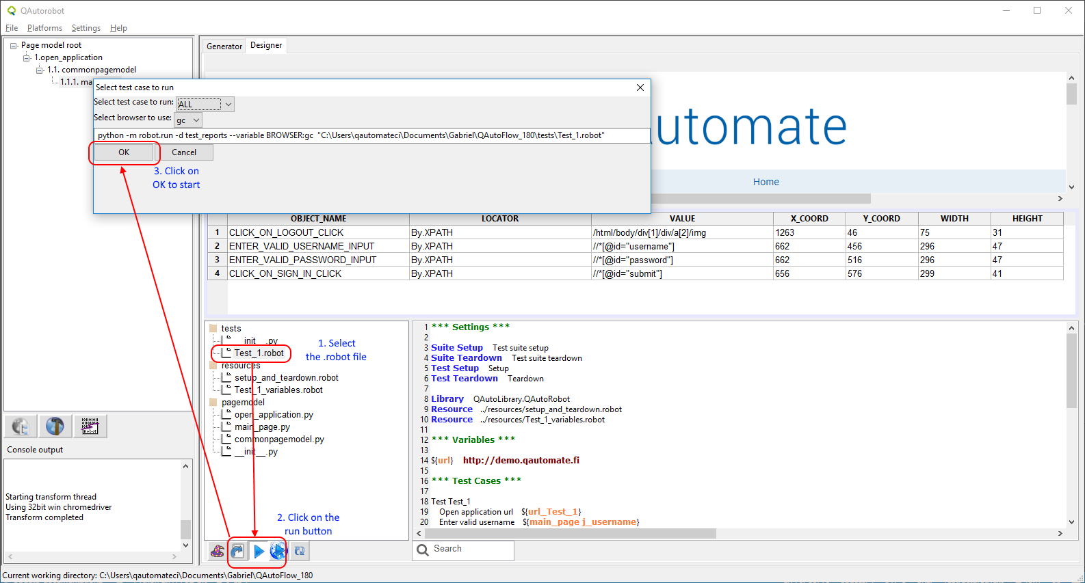This screenshot has height=583, width=1085.
Task: Click Cancel in the dialog
Action: [183, 152]
